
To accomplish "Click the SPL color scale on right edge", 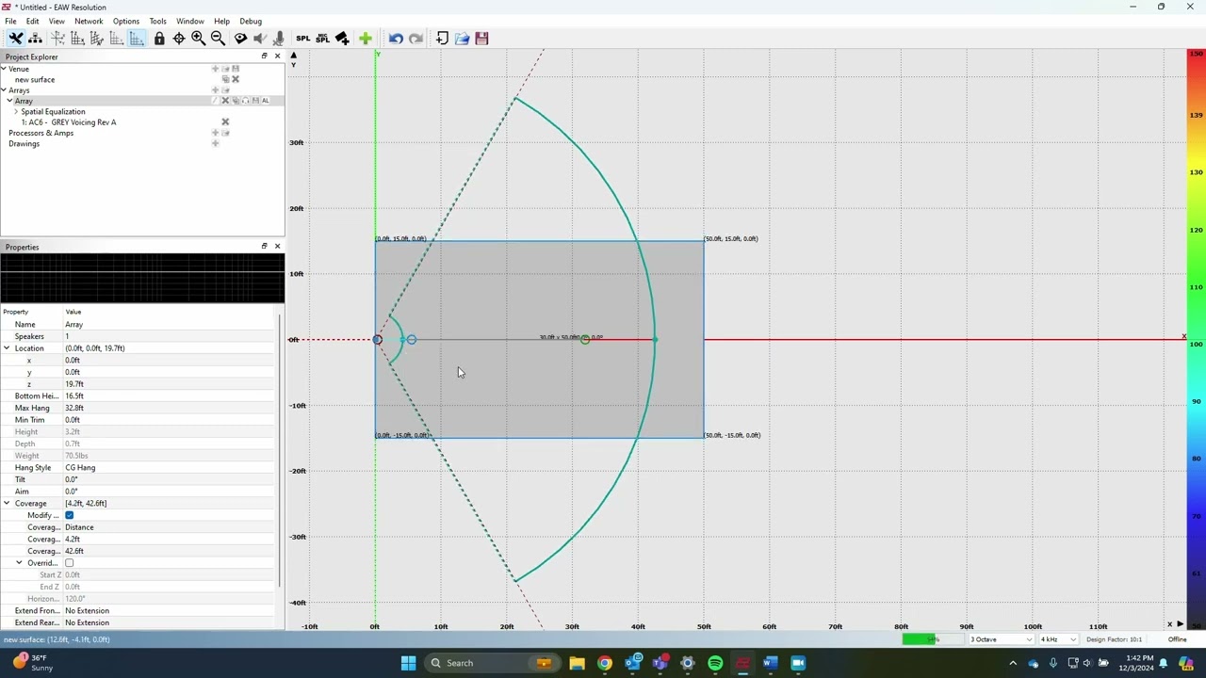I will (x=1196, y=339).
